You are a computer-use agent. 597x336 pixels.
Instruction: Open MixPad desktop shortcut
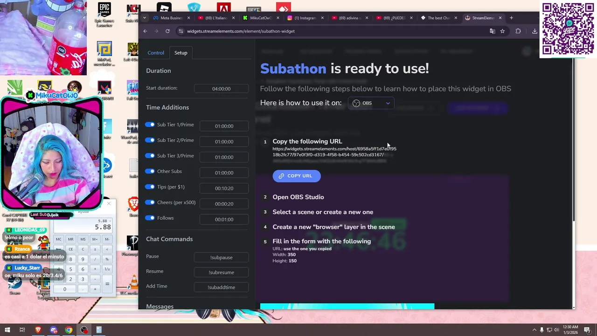click(x=104, y=54)
